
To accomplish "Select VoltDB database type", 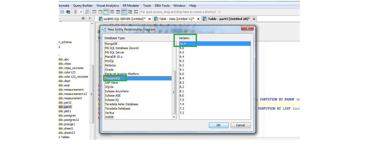I will tap(138, 117).
